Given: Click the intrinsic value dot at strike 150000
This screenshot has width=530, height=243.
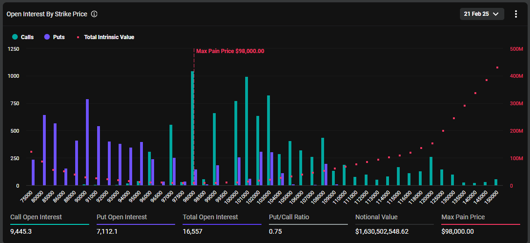Looking at the screenshot, I should tap(497, 67).
